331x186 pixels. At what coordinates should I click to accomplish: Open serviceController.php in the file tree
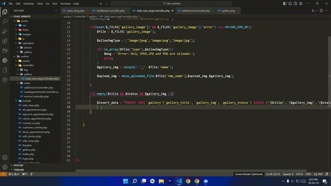[36, 97]
